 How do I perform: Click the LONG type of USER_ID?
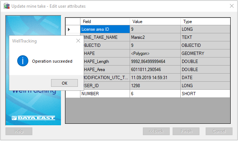pyautogui.click(x=205, y=86)
